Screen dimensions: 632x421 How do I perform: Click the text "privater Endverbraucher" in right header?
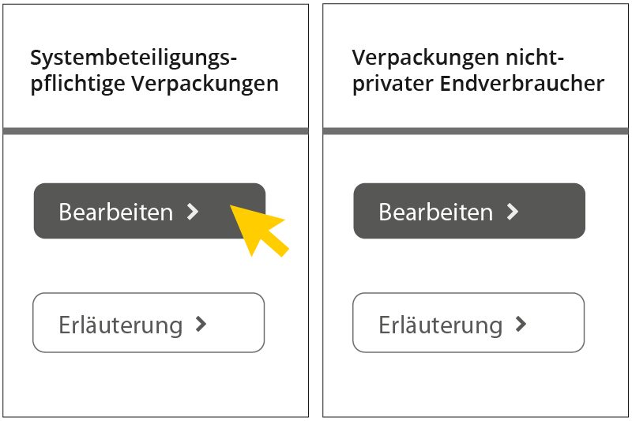tap(478, 84)
